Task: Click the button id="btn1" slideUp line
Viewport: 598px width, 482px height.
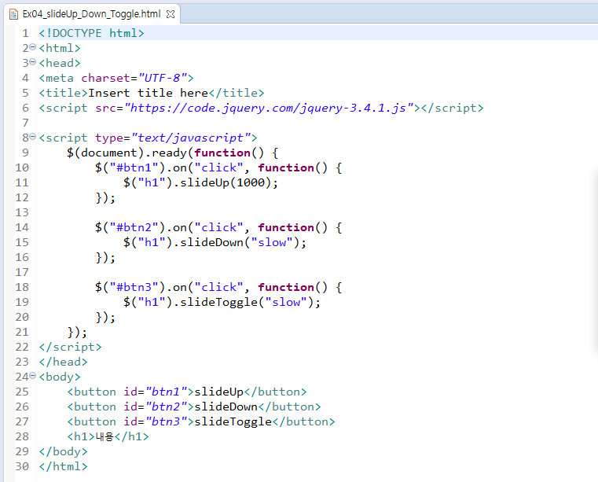Action: pos(187,392)
